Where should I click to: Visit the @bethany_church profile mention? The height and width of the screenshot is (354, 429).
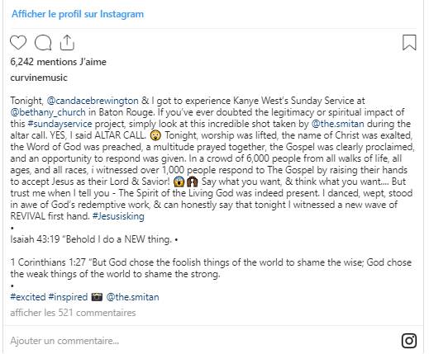tap(48, 112)
